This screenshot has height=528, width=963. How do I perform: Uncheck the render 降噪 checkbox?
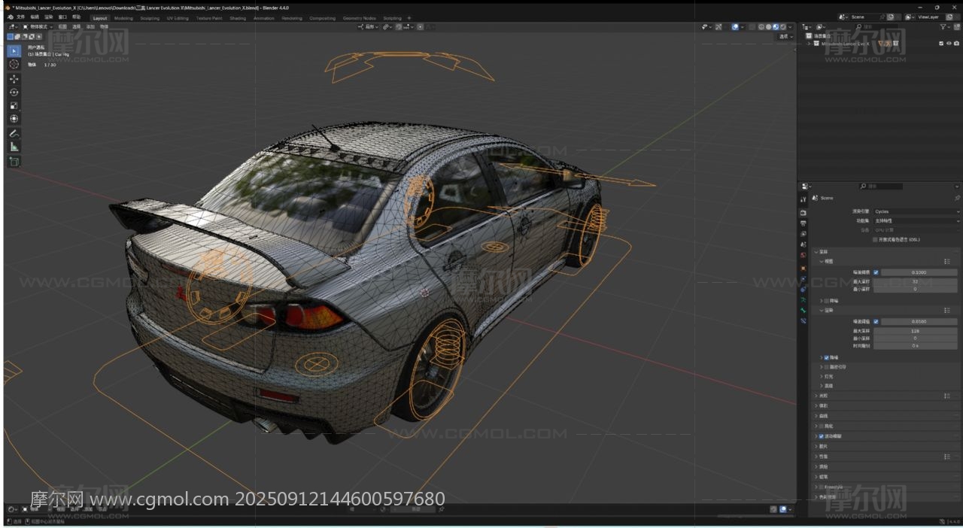click(827, 357)
